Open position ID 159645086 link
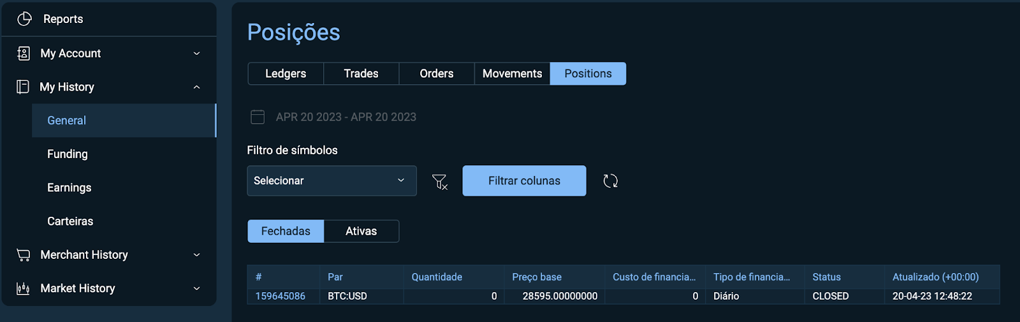 280,296
